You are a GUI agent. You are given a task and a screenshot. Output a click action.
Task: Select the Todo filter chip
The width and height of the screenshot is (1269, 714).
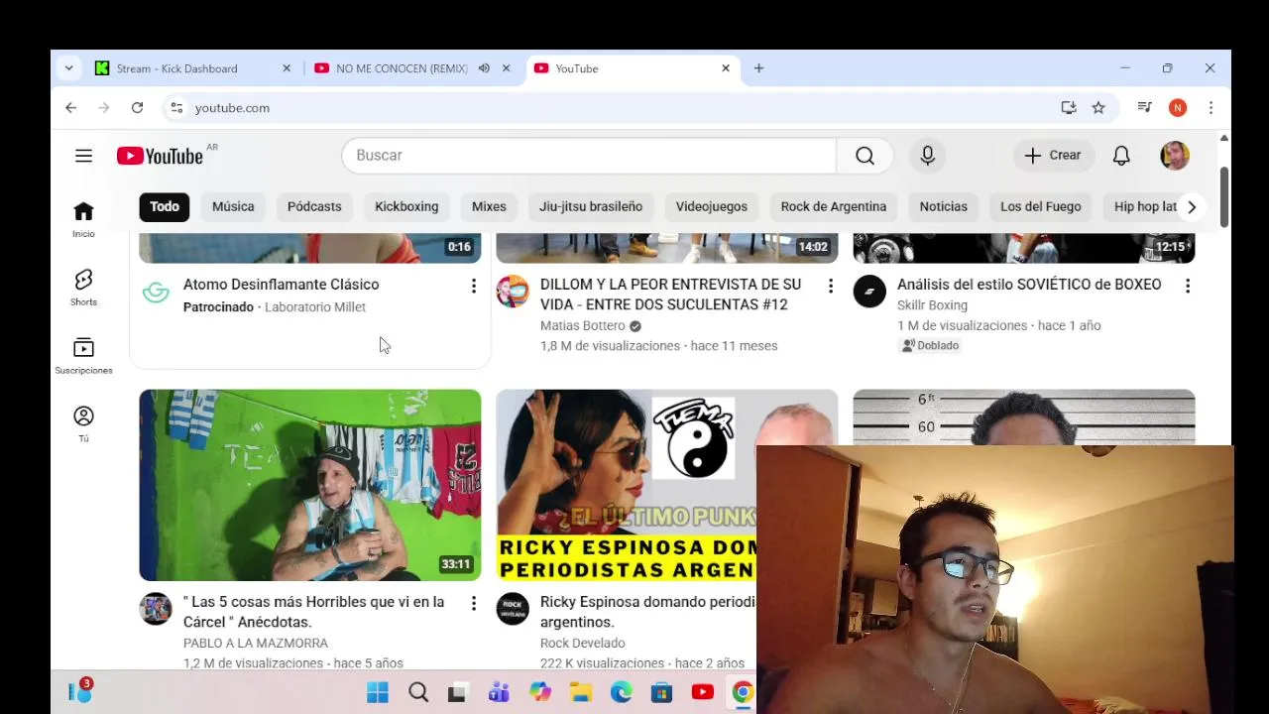click(x=165, y=206)
